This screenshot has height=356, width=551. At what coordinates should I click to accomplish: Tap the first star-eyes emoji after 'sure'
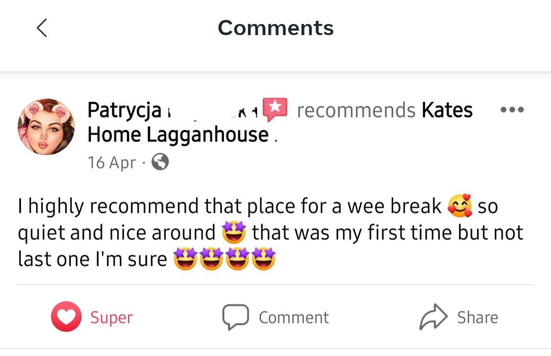[x=186, y=259]
